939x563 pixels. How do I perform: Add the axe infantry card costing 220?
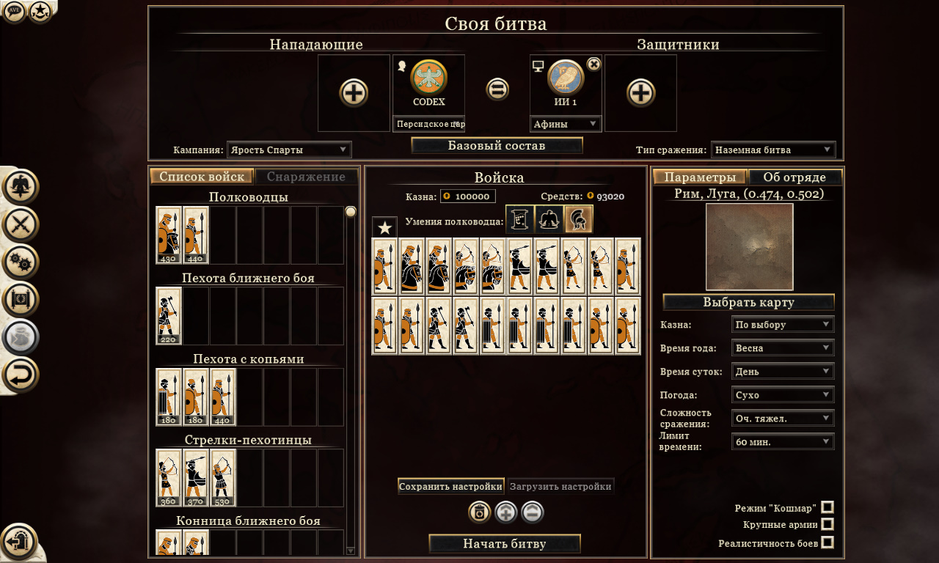169,315
